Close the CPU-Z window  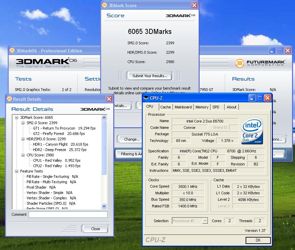(267, 98)
